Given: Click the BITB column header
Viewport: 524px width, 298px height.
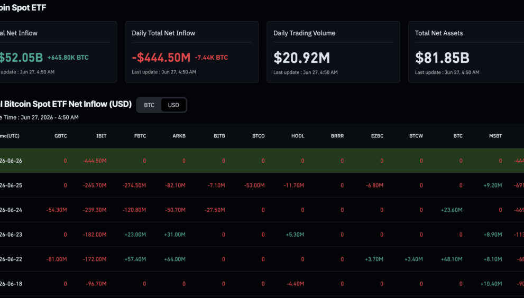Looking at the screenshot, I should (x=219, y=136).
